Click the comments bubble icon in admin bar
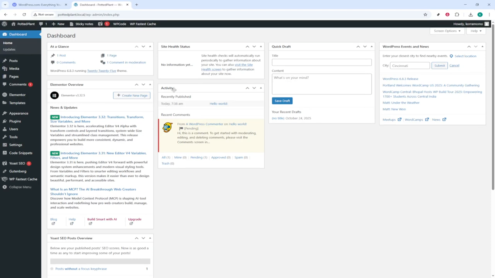The width and height of the screenshot is (495, 278). tap(41, 24)
